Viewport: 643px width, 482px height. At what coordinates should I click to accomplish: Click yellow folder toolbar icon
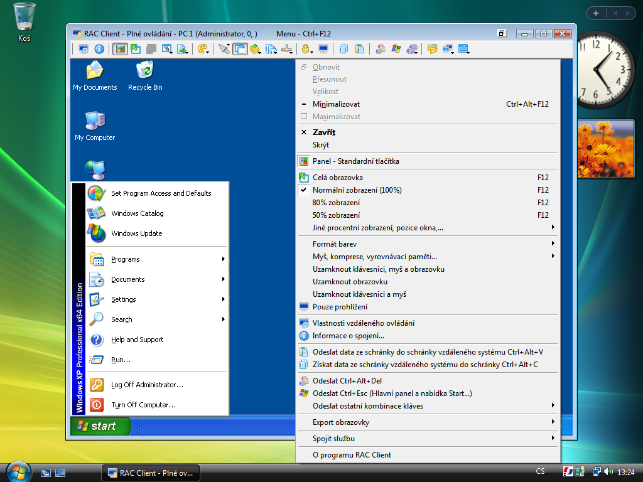pos(432,49)
